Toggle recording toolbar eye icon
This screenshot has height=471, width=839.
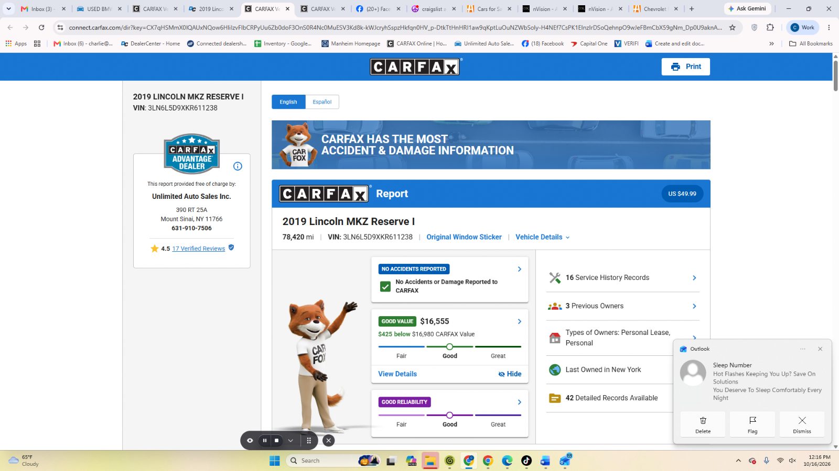[x=250, y=441]
